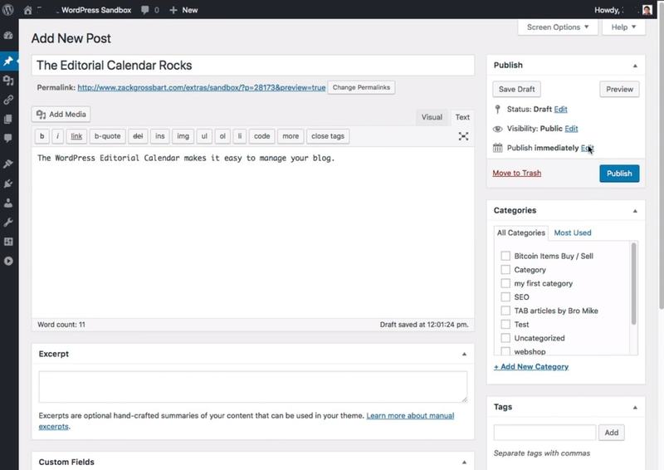The width and height of the screenshot is (664, 470).
Task: Click collapse menu circle icon in sidebar
Action: [x=8, y=261]
